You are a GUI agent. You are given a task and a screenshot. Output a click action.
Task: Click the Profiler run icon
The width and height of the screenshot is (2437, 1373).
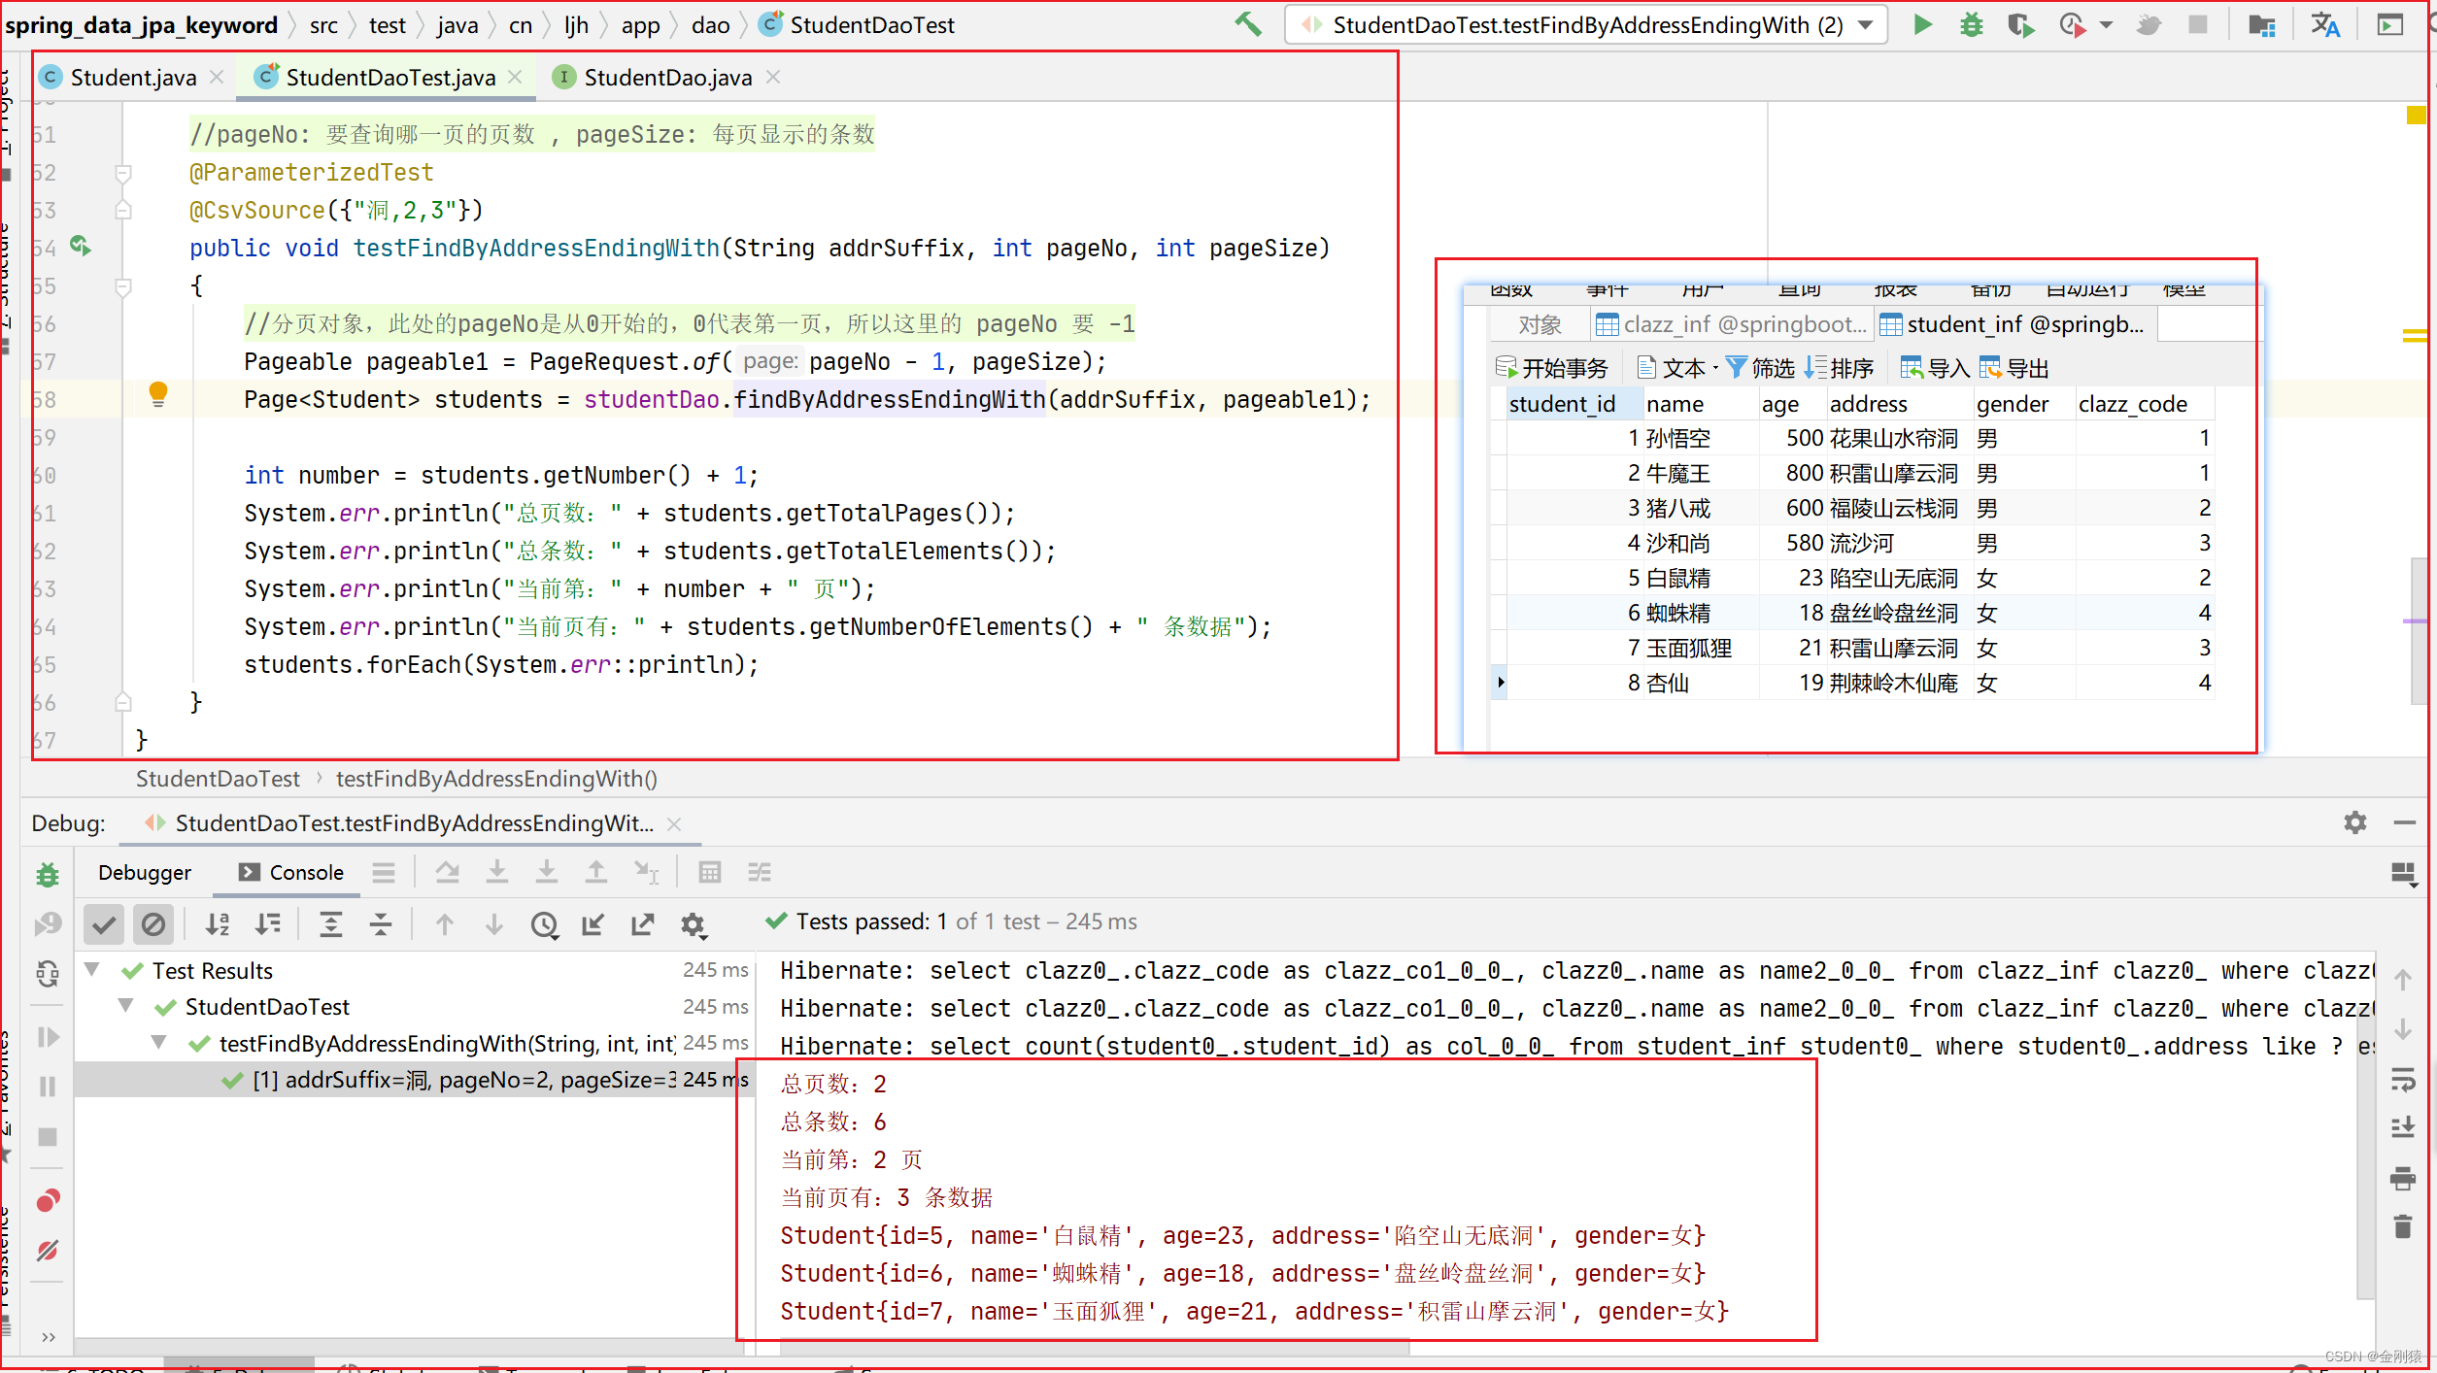point(2071,24)
